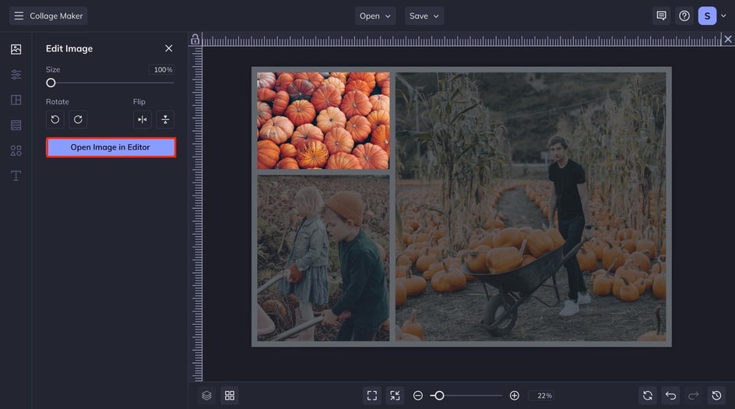Open the Graphics shapes sidebar icon

[16, 150]
